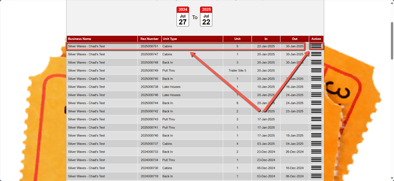This screenshot has width=394, height=181.
Task: Click the In date column header
Action: coord(266,39)
